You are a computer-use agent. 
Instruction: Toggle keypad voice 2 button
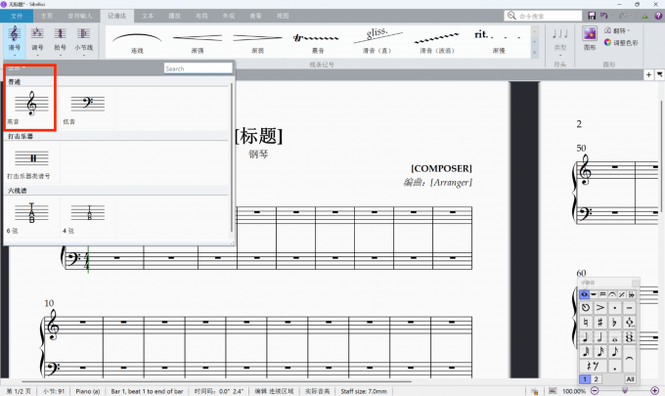pyautogui.click(x=597, y=378)
